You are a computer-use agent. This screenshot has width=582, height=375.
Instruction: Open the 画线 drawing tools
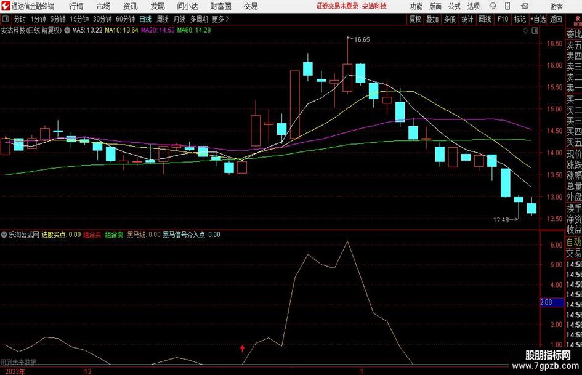point(485,19)
